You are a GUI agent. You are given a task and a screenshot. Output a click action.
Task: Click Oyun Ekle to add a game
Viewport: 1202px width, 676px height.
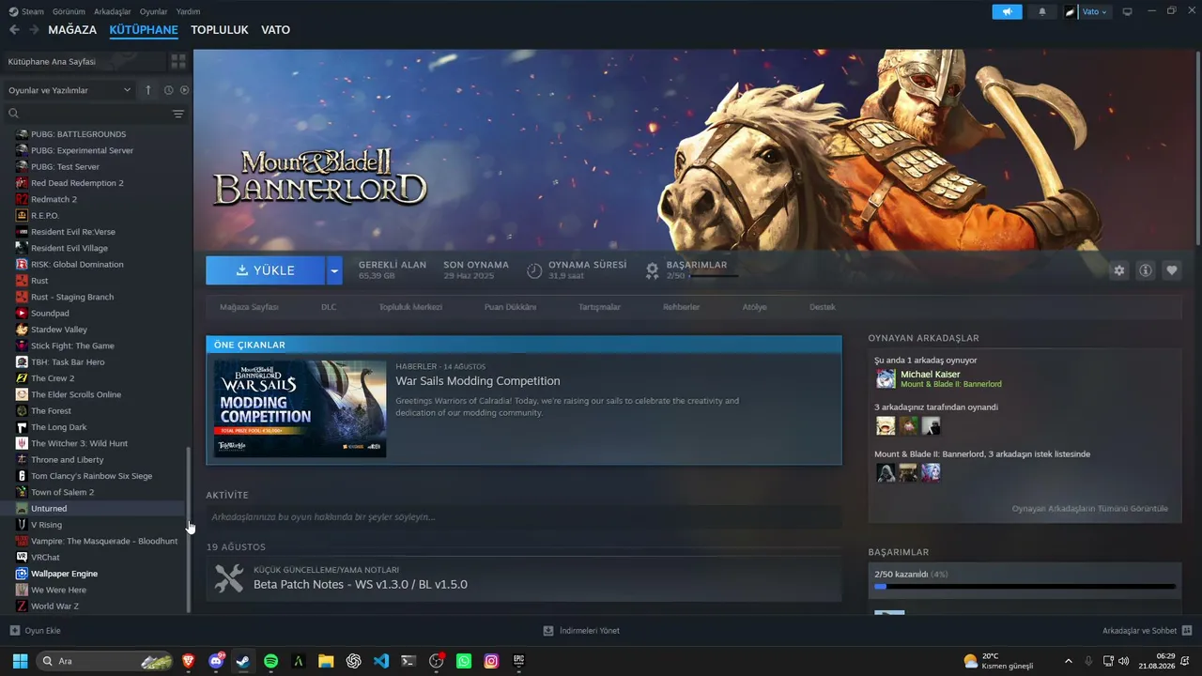pos(36,631)
